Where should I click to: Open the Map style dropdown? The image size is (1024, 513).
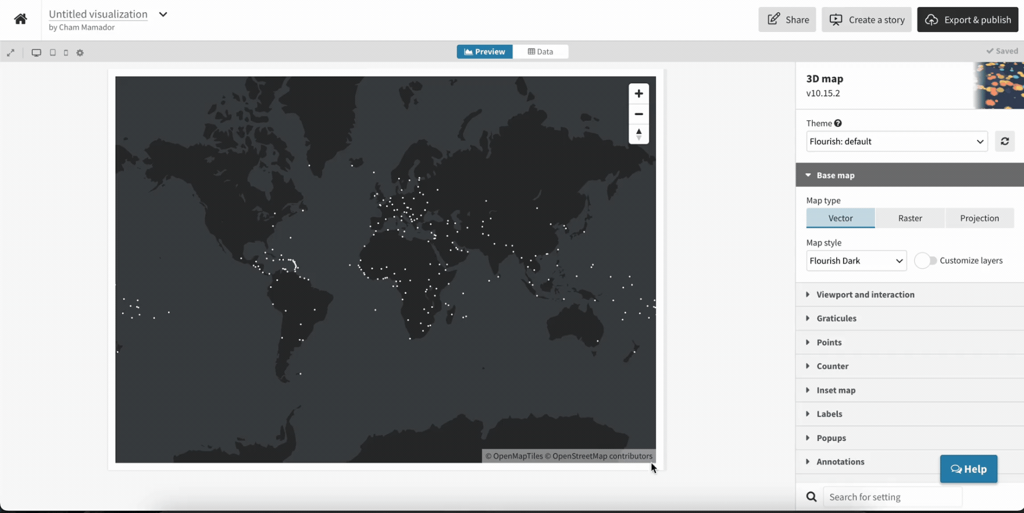(856, 261)
